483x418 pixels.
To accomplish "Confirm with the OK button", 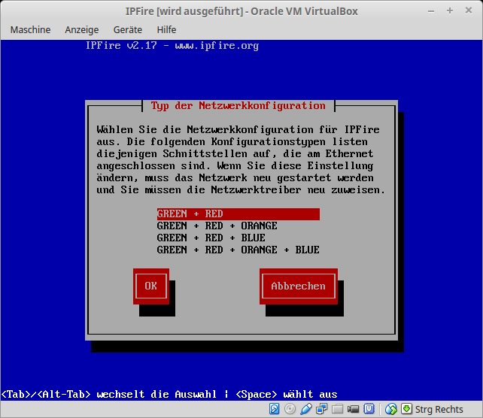I will 151,286.
